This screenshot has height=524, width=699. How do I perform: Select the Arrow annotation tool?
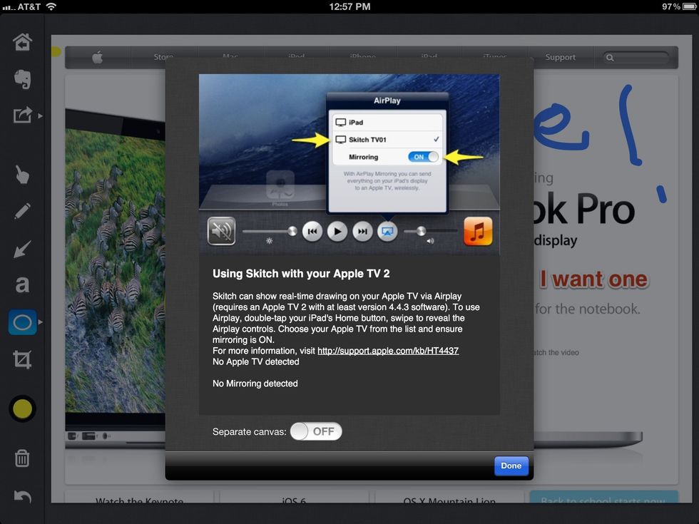coord(22,249)
